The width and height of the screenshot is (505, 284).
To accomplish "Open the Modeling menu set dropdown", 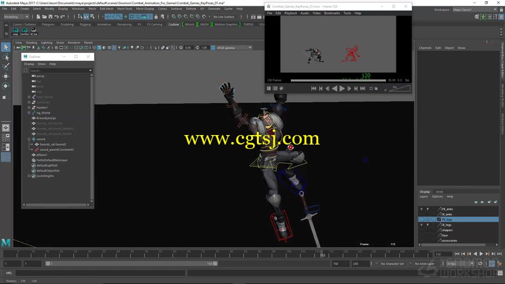I will [16, 17].
